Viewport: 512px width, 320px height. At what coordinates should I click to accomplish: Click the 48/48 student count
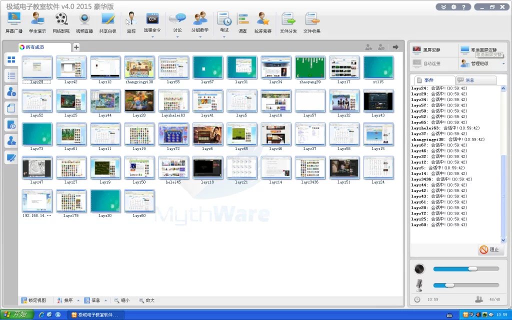pyautogui.click(x=494, y=299)
